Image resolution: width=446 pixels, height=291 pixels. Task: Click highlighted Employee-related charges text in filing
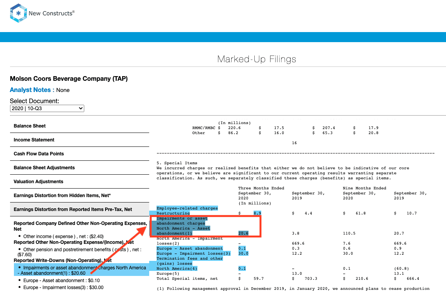coord(187,208)
